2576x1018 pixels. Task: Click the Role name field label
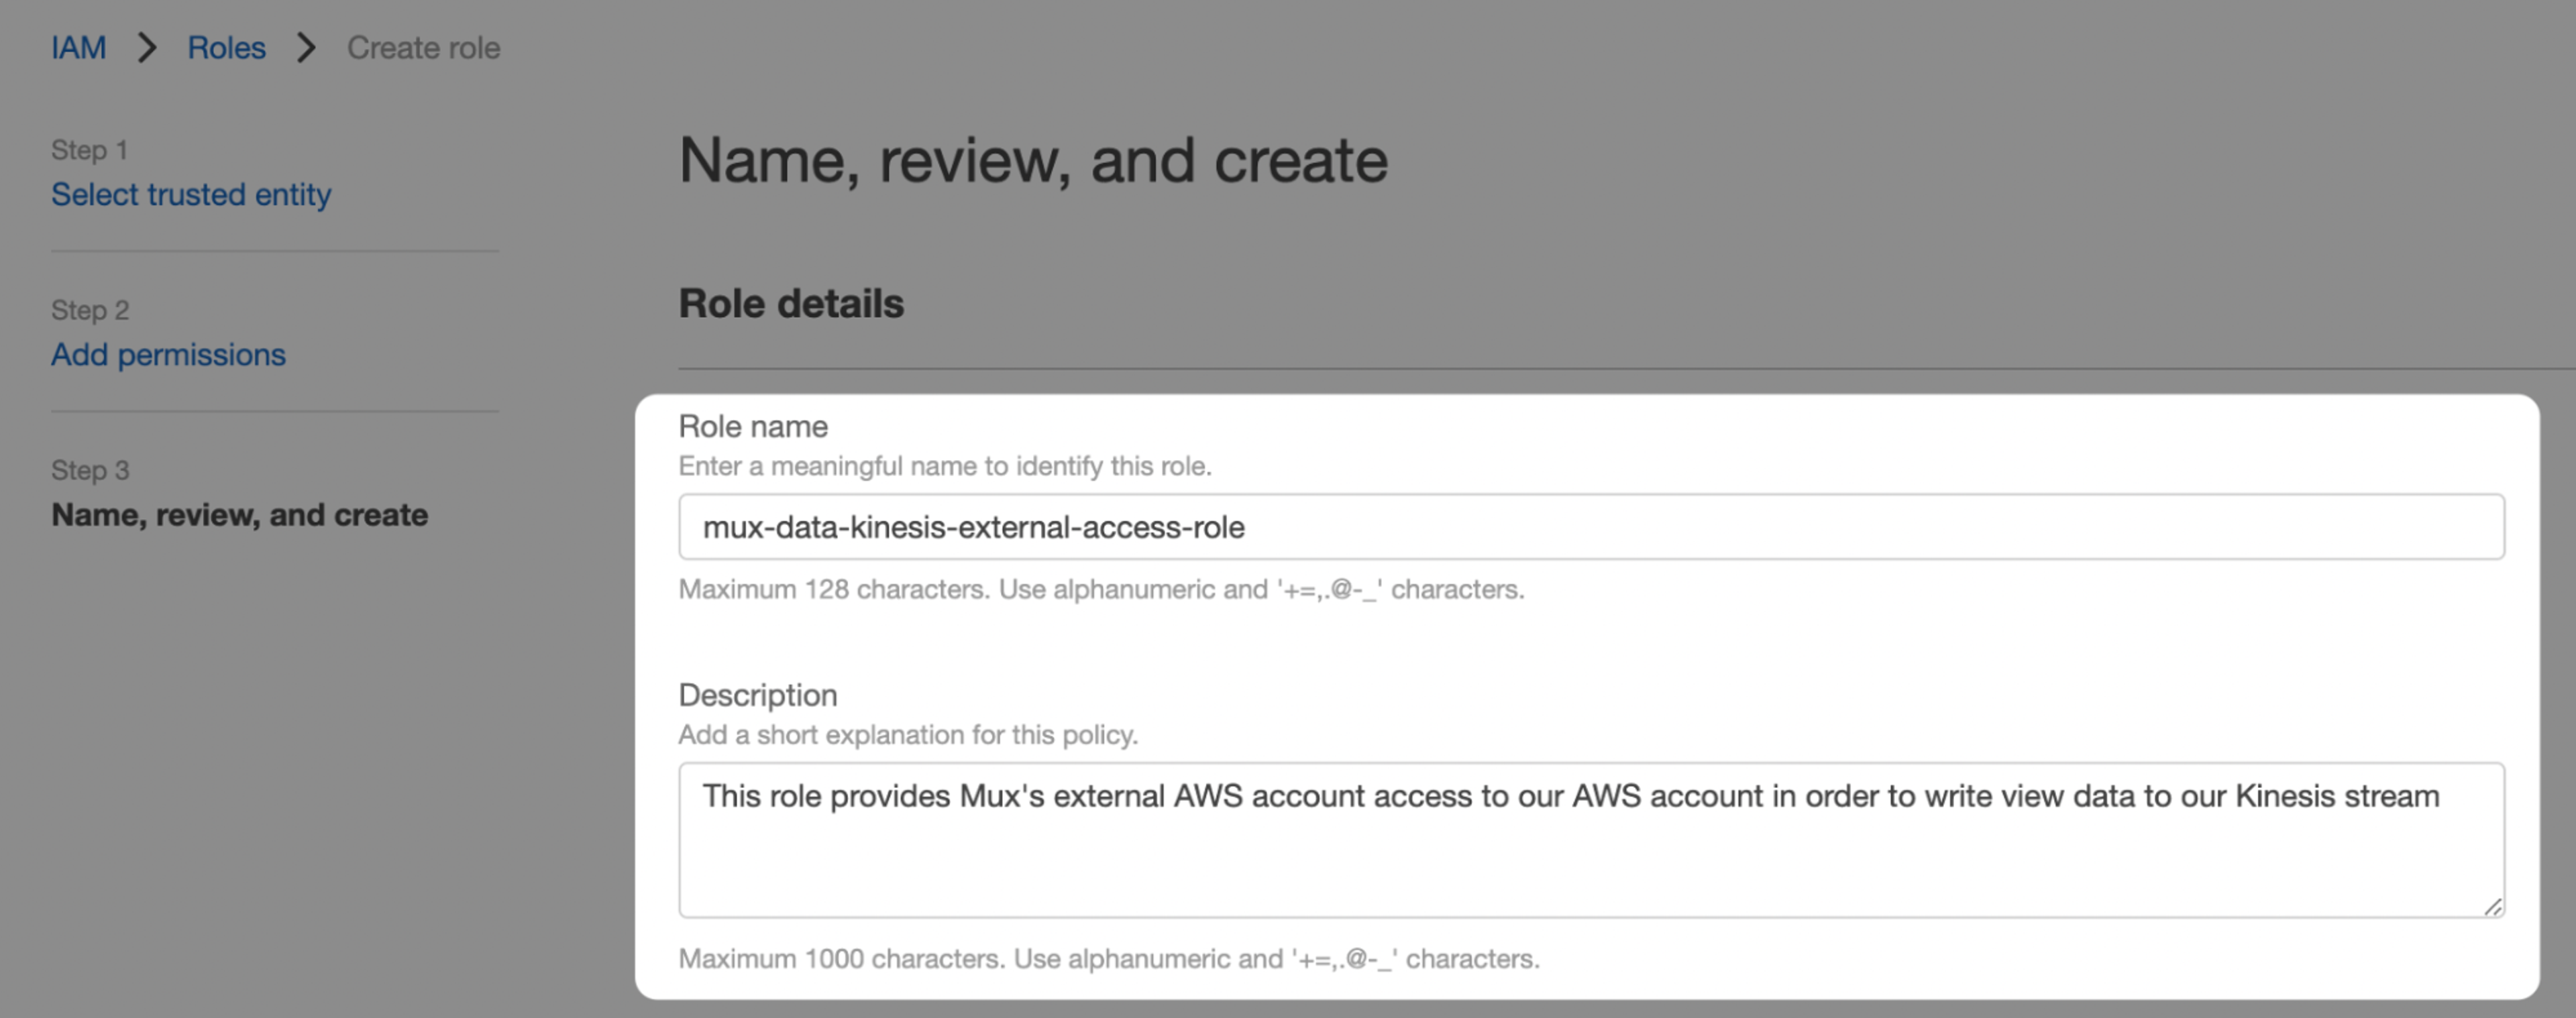click(x=753, y=427)
